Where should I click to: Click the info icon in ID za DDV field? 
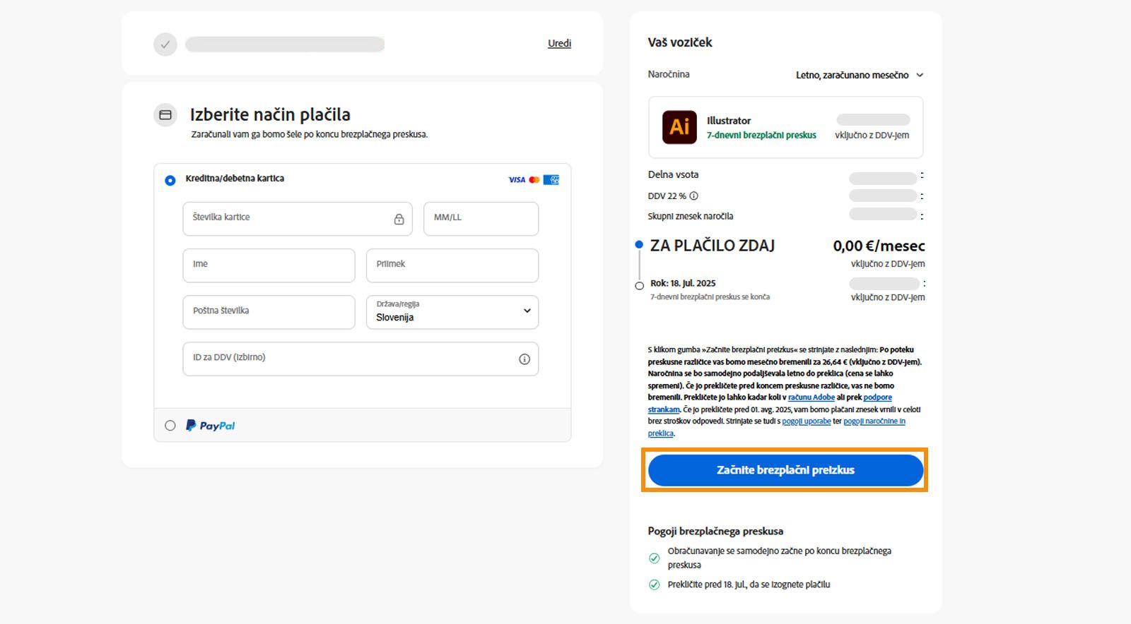coord(525,359)
